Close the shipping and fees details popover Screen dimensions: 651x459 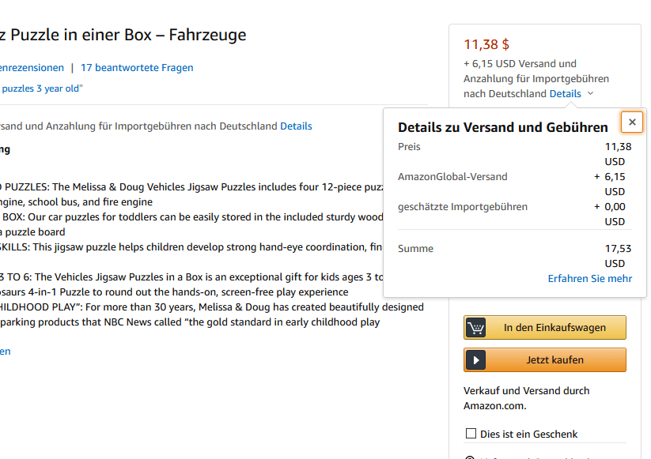pos(631,122)
